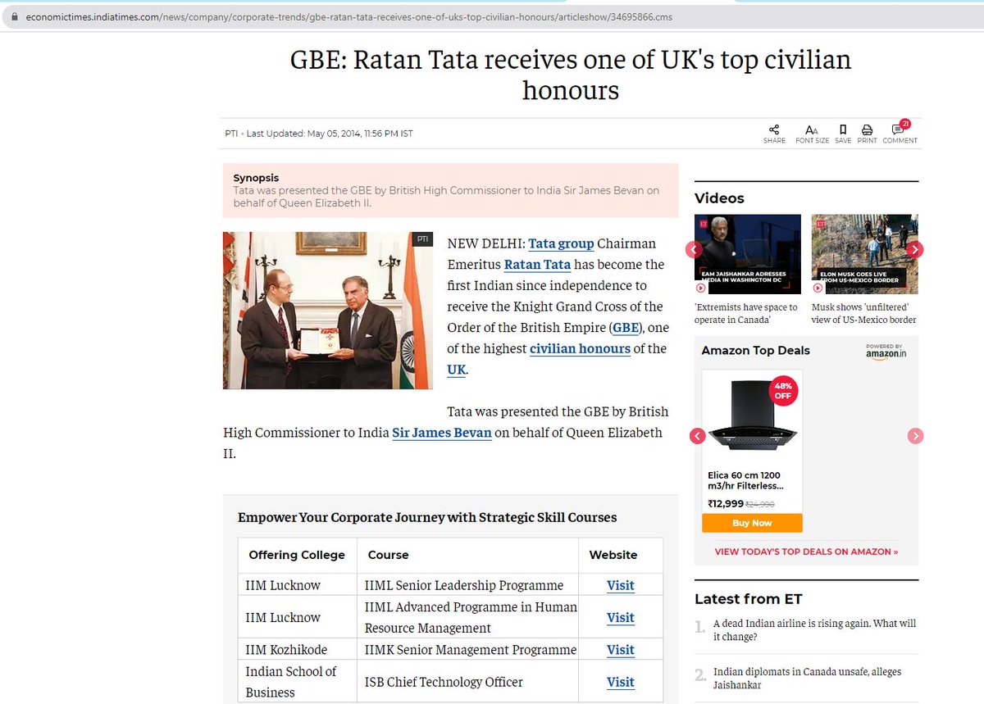This screenshot has width=984, height=704.
Task: Open the Sir James Bevan link
Action: coord(442,433)
